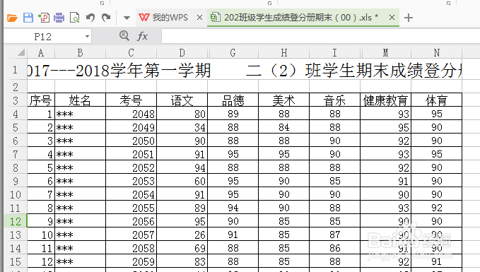Select column H header
The width and height of the screenshot is (480, 272).
click(284, 52)
